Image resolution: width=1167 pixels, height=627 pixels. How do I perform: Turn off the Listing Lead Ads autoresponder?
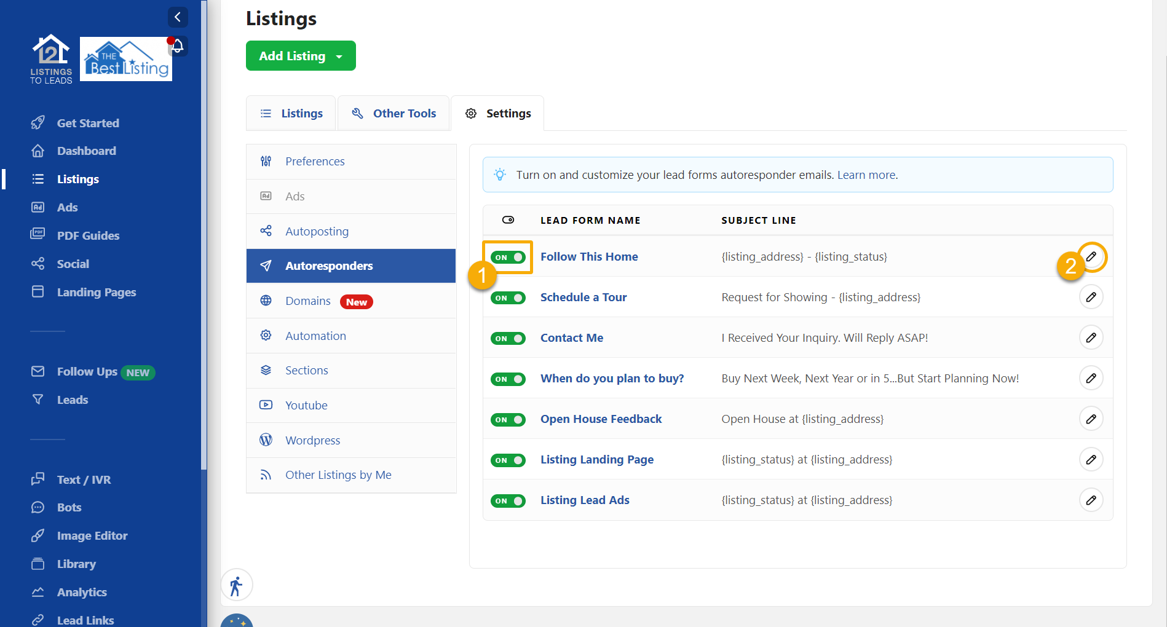coord(508,500)
